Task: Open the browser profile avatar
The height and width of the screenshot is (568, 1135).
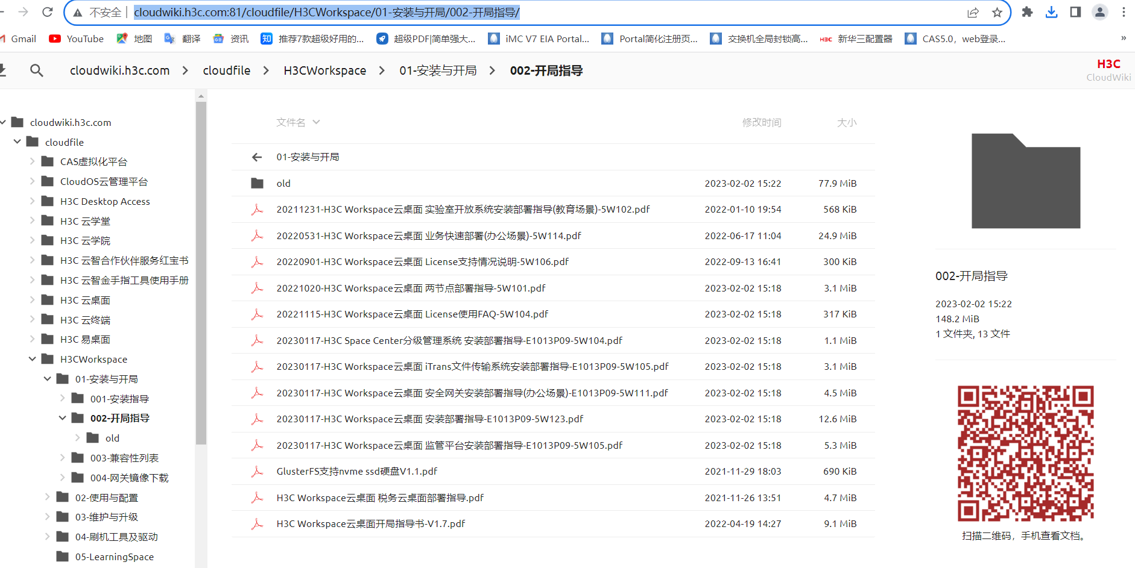Action: [x=1100, y=12]
